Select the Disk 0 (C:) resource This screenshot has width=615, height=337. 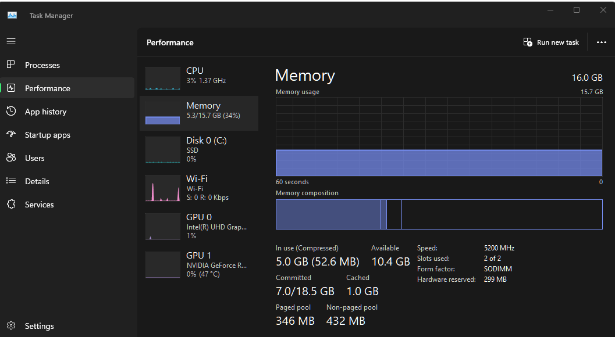tap(199, 149)
